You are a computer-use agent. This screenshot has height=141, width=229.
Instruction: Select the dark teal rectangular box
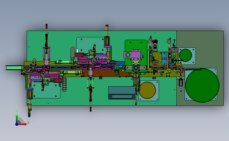click(122, 93)
